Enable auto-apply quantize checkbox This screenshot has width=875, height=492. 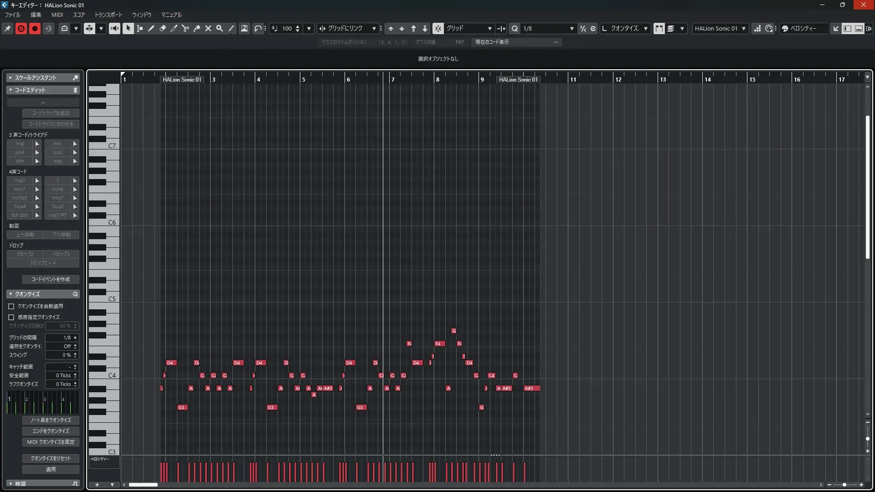coord(11,306)
